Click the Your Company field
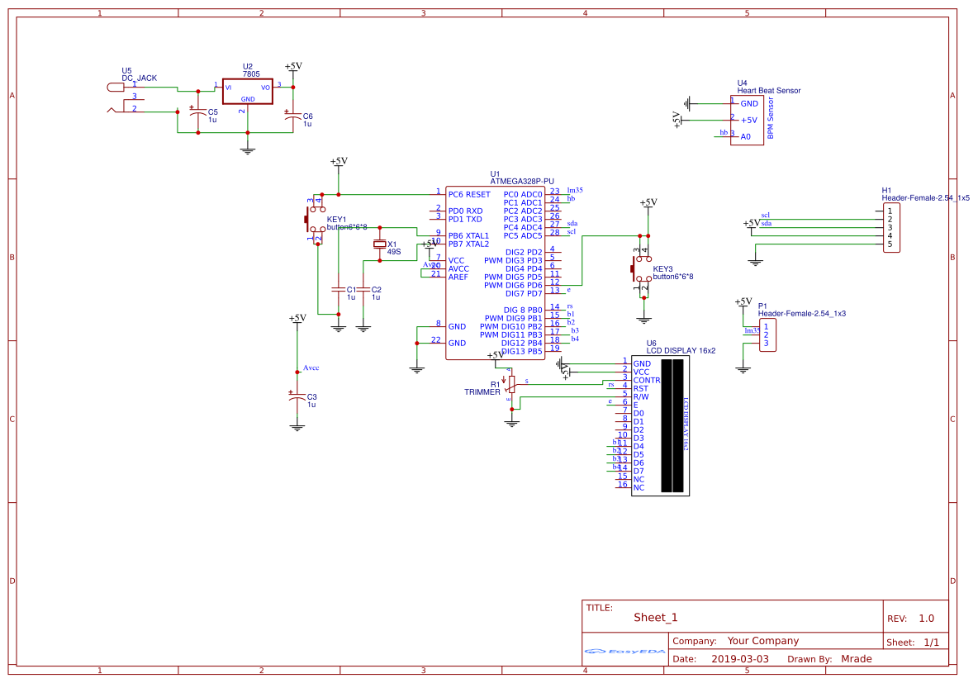978x683 pixels. (x=762, y=641)
